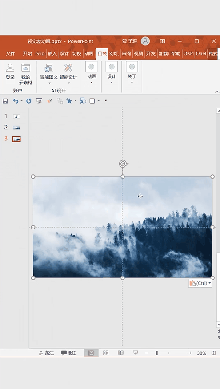Open 我的云素材 cloud folder icon
This screenshot has width=220, height=389.
coord(26,68)
